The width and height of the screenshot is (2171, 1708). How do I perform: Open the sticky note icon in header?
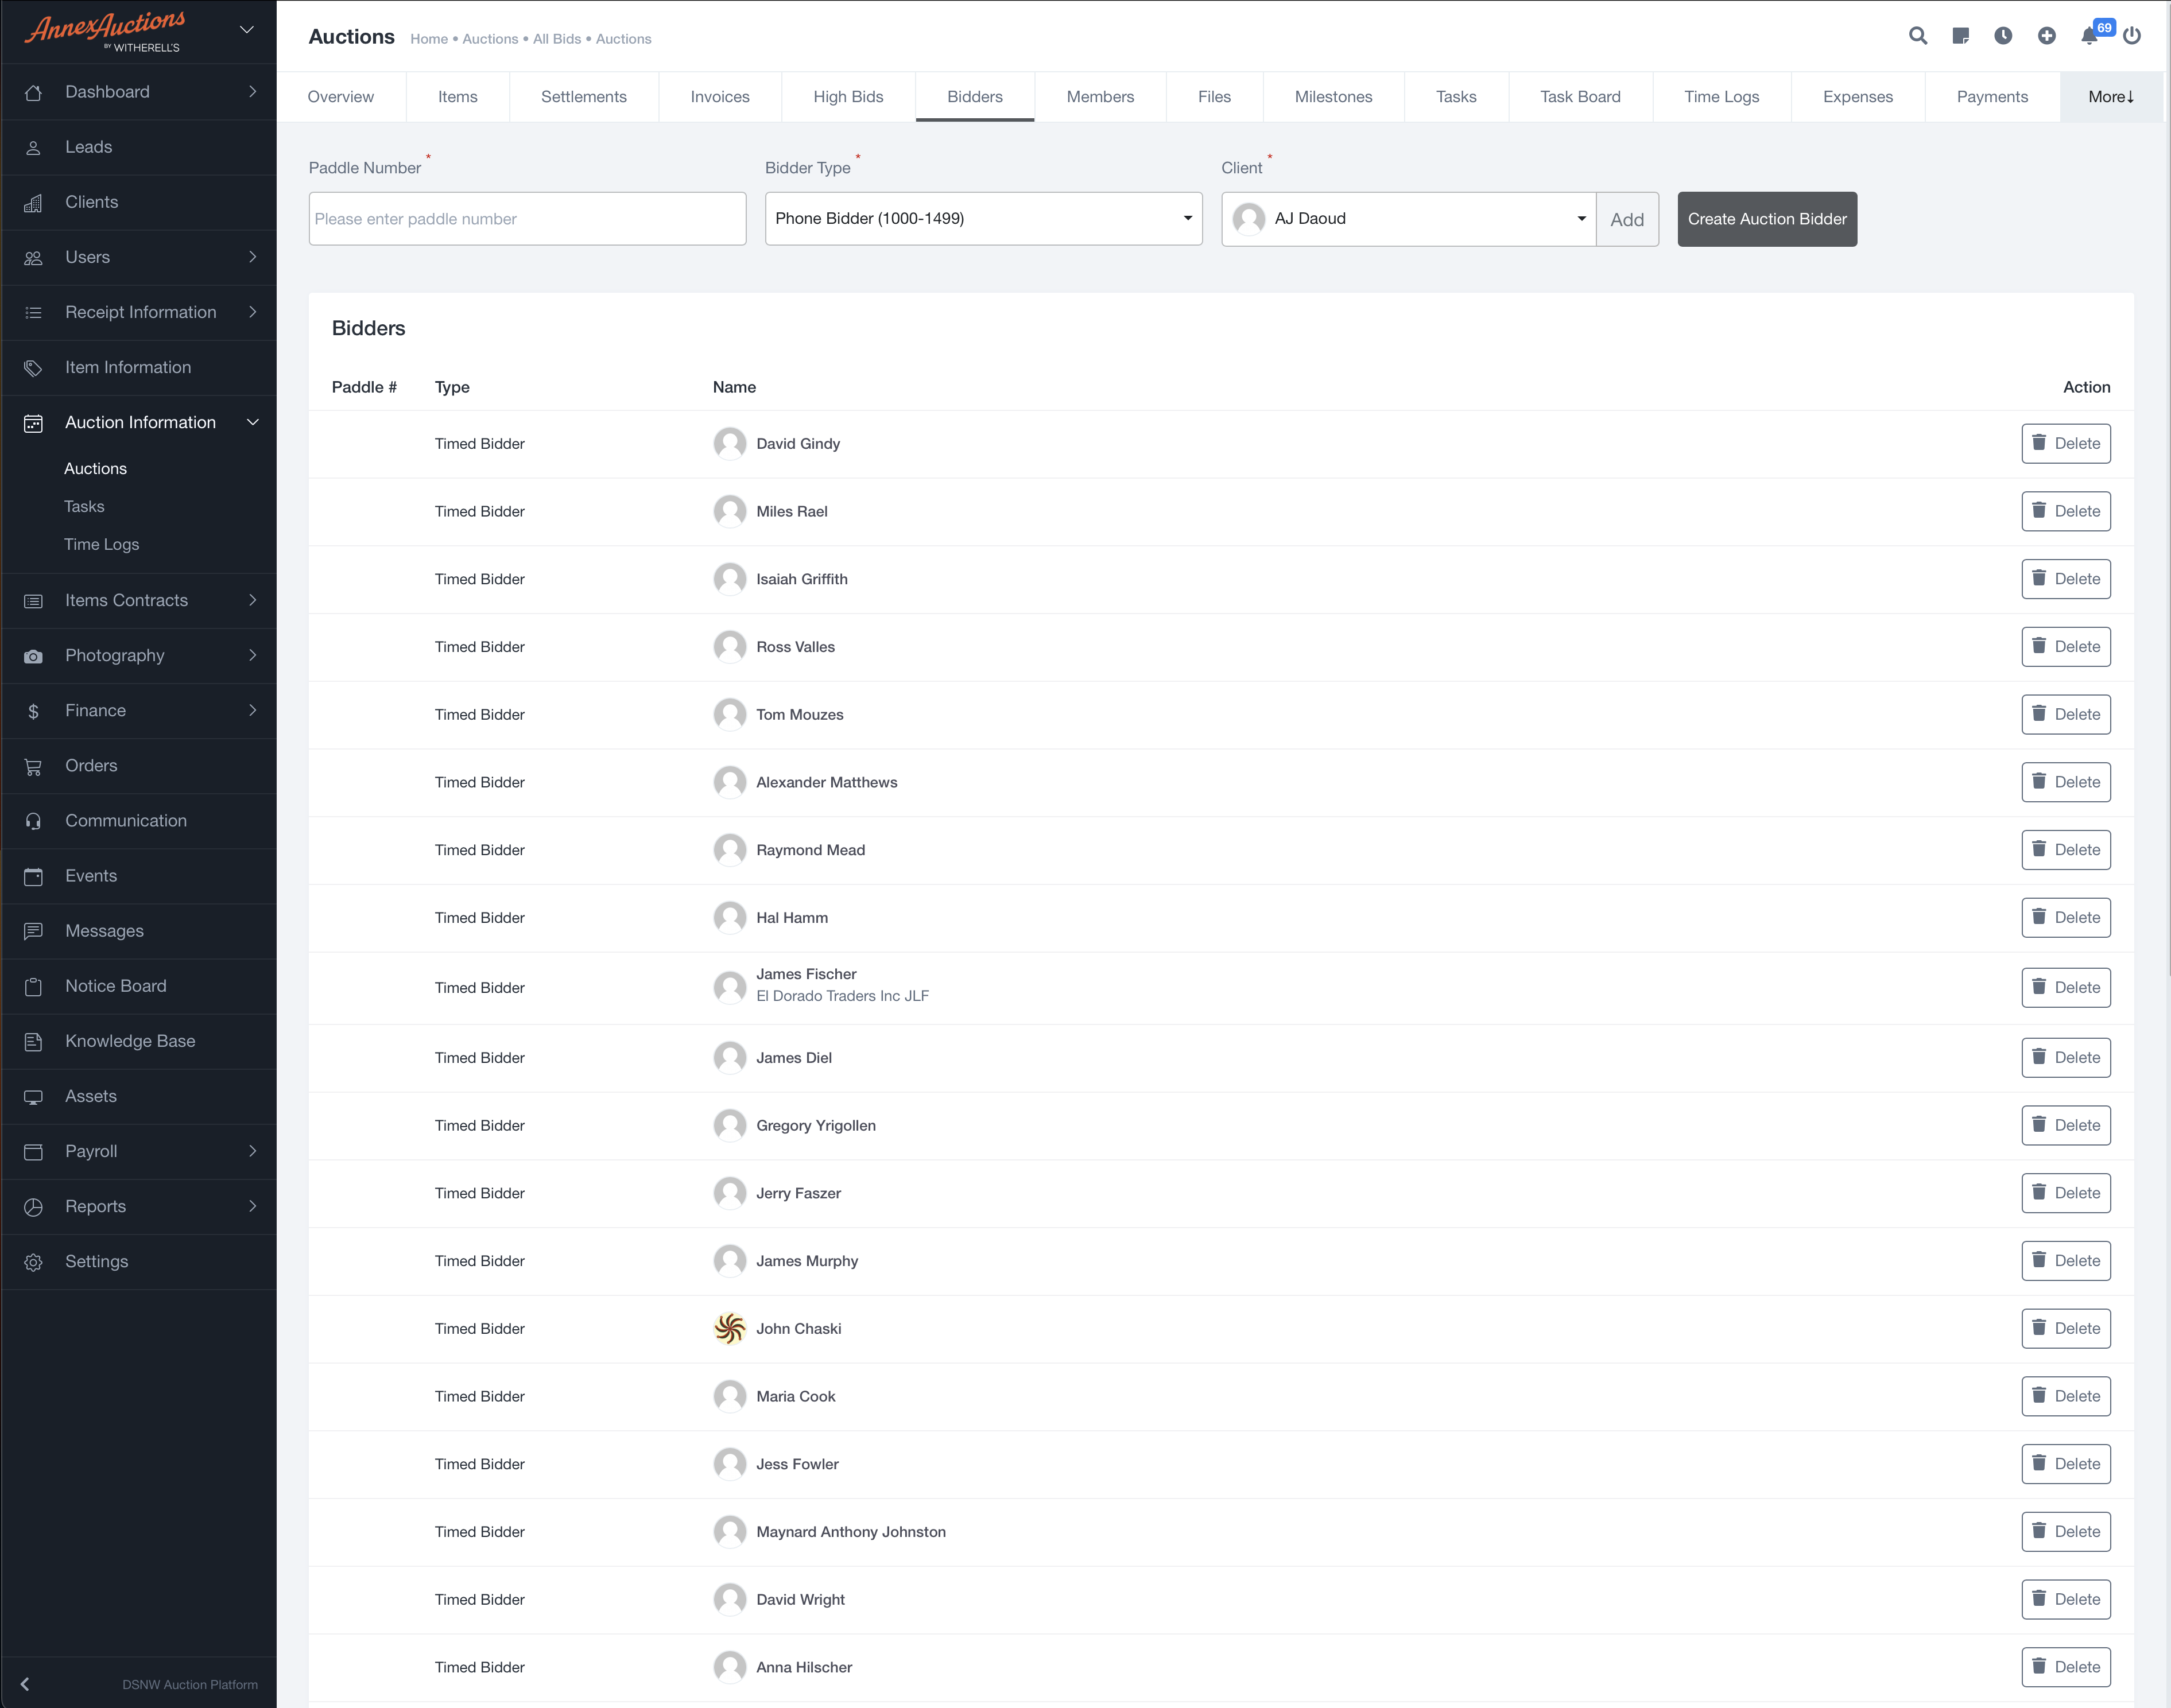[1960, 36]
